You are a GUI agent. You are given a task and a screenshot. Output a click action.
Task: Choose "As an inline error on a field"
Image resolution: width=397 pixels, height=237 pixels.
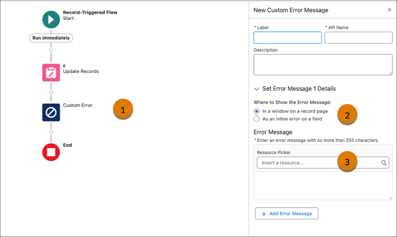[x=257, y=119]
